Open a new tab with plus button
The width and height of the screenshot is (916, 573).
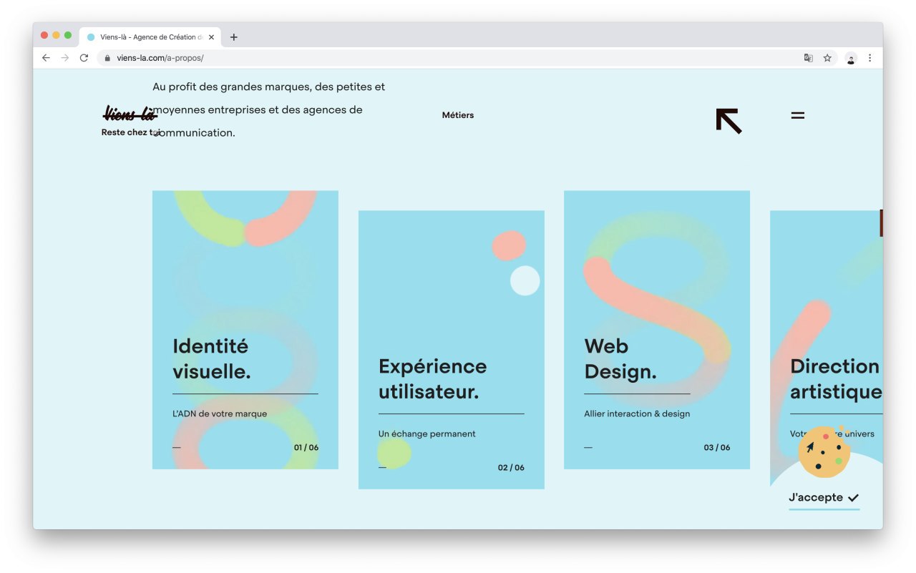pos(233,37)
